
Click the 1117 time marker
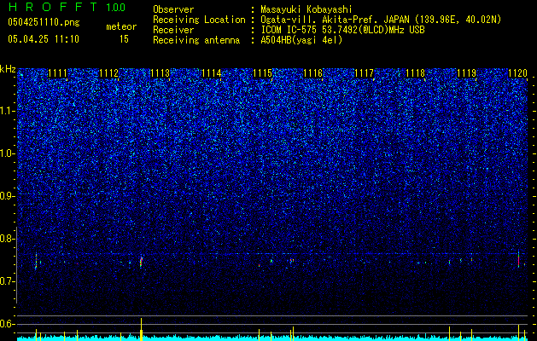click(364, 72)
